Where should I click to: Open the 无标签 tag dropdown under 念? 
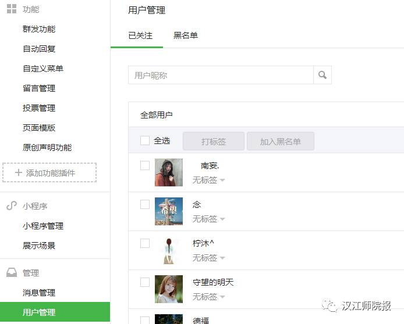point(209,219)
